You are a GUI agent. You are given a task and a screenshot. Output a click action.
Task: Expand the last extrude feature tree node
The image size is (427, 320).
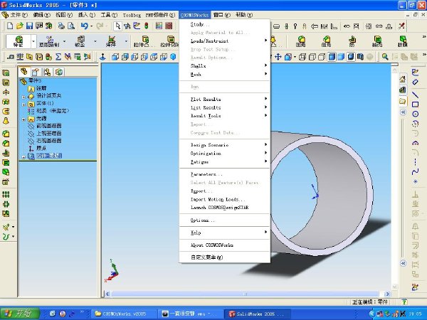click(23, 157)
